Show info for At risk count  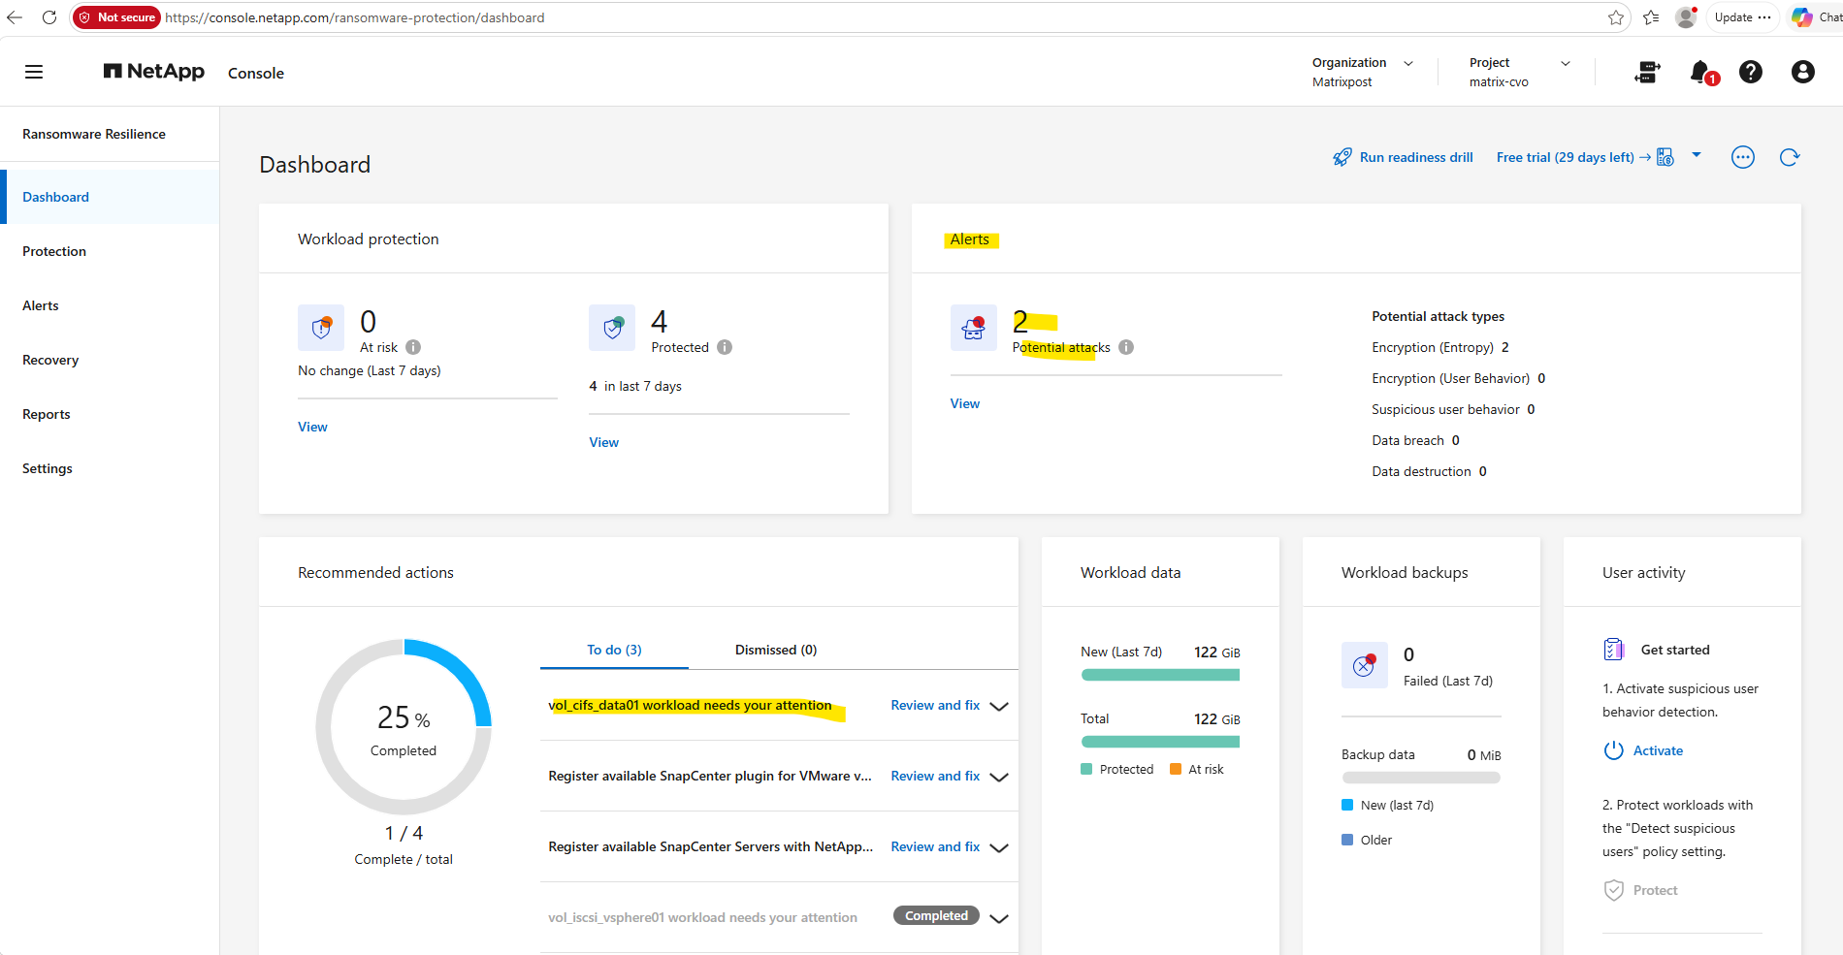(x=413, y=347)
